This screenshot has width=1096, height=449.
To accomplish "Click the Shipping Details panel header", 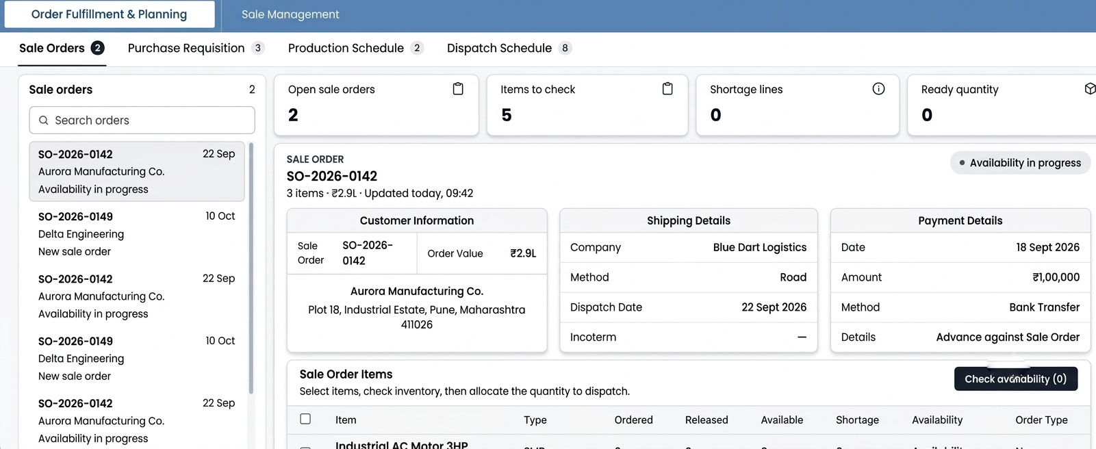I will [x=689, y=221].
